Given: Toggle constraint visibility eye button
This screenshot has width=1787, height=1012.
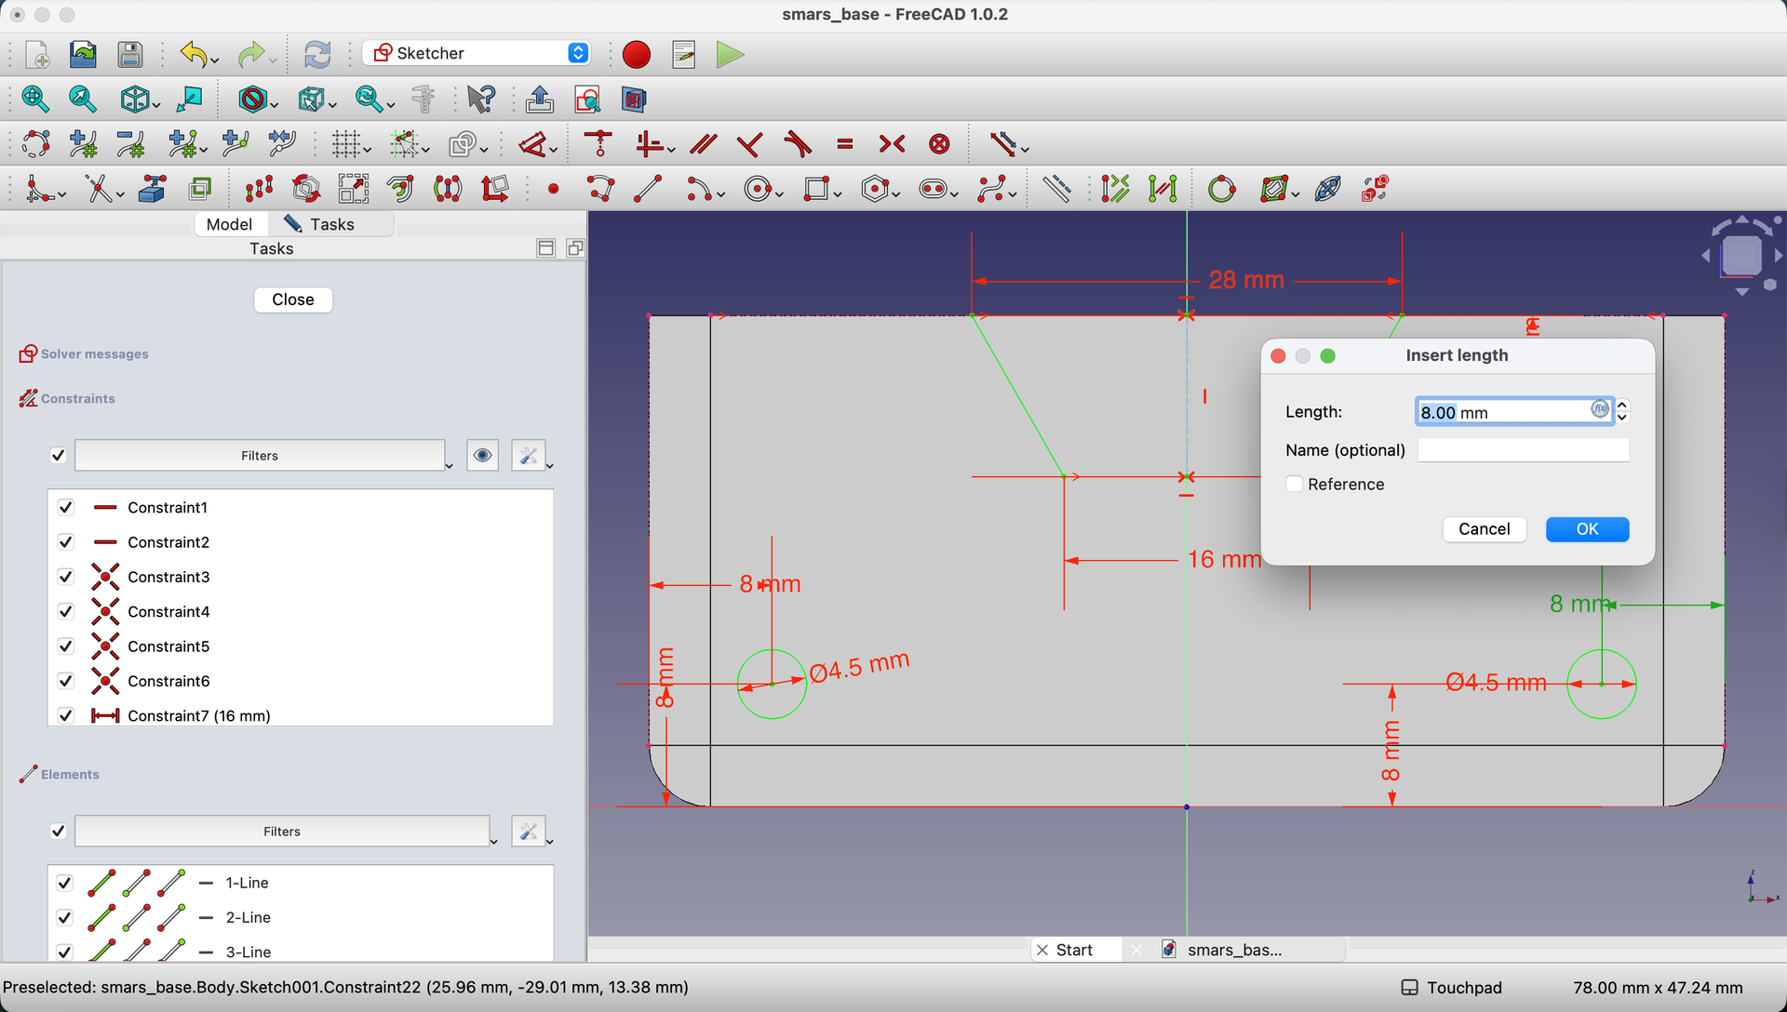Looking at the screenshot, I should pos(482,456).
